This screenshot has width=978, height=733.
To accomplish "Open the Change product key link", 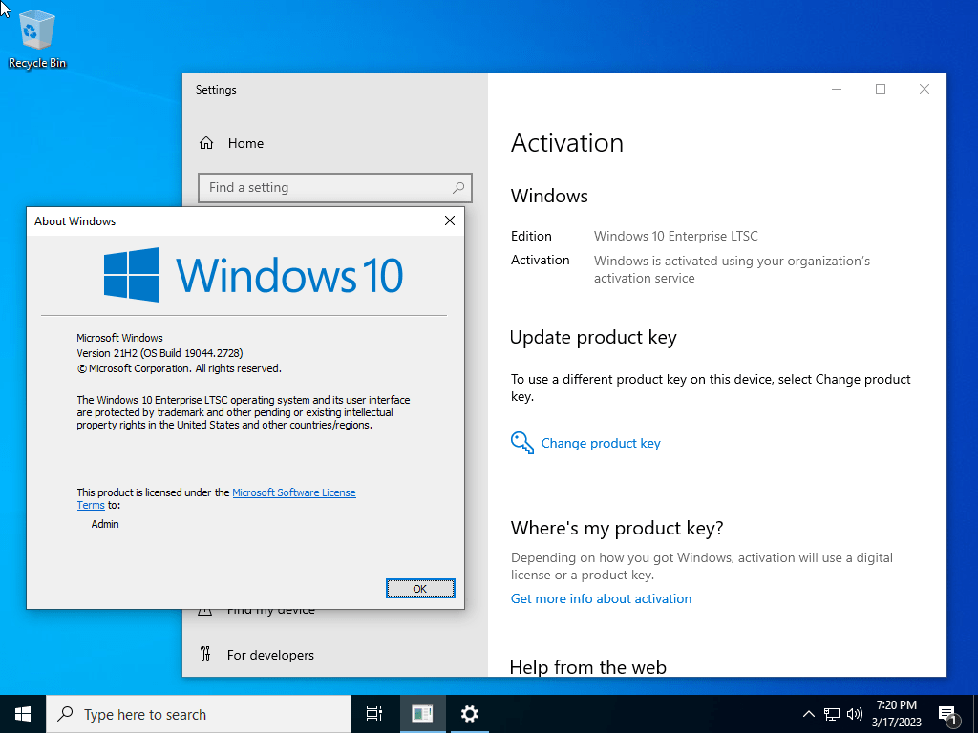I will pyautogui.click(x=601, y=442).
